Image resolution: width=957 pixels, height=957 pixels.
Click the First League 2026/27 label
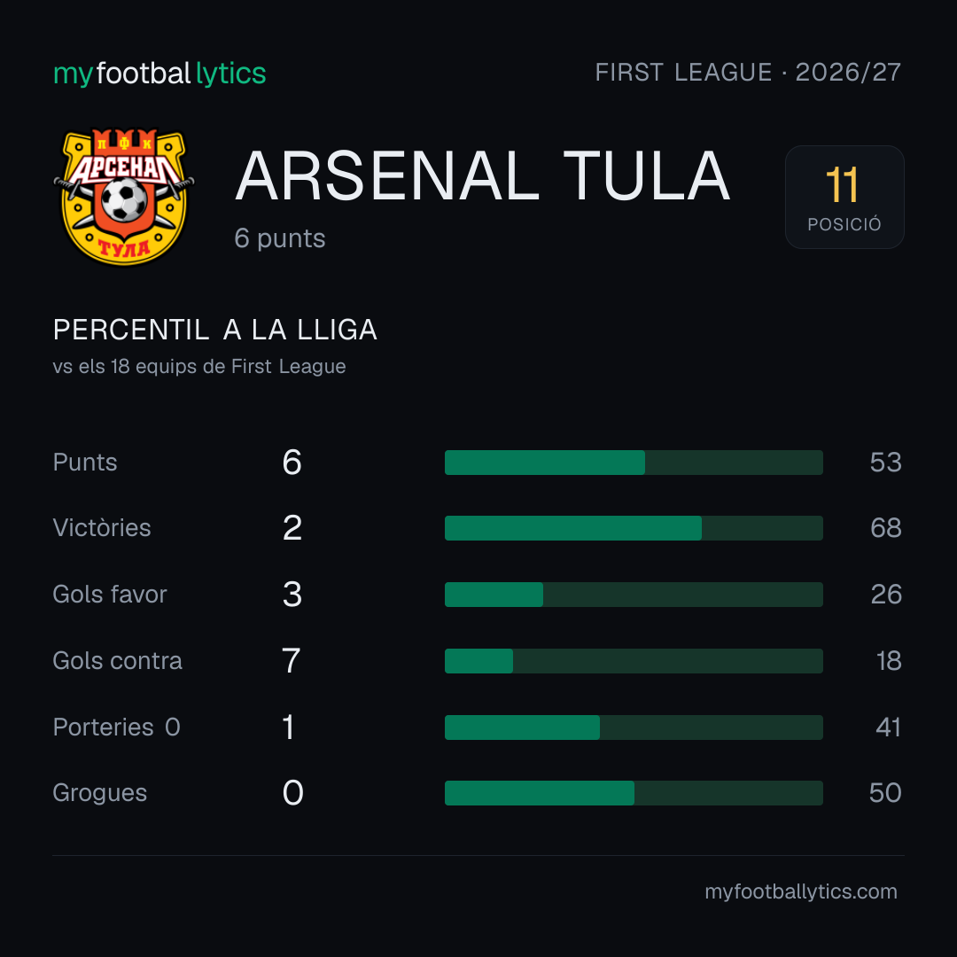point(748,73)
